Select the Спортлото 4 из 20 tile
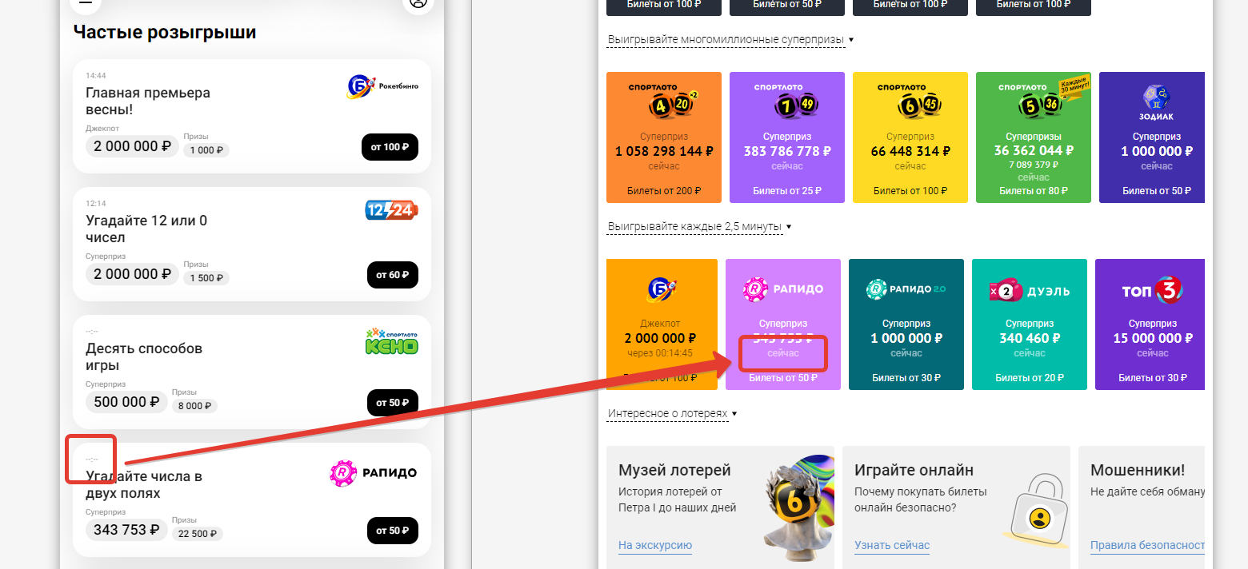The image size is (1248, 569). [x=664, y=137]
